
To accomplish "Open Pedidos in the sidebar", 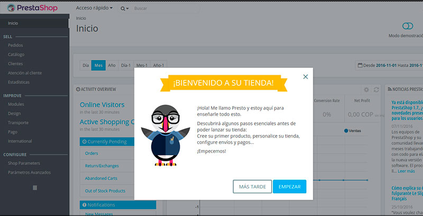I will coord(15,45).
